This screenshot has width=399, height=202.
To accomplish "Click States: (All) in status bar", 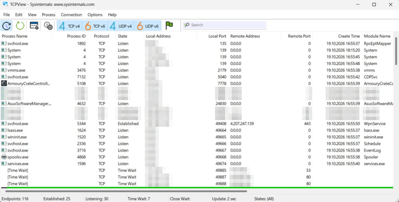I will (x=264, y=199).
